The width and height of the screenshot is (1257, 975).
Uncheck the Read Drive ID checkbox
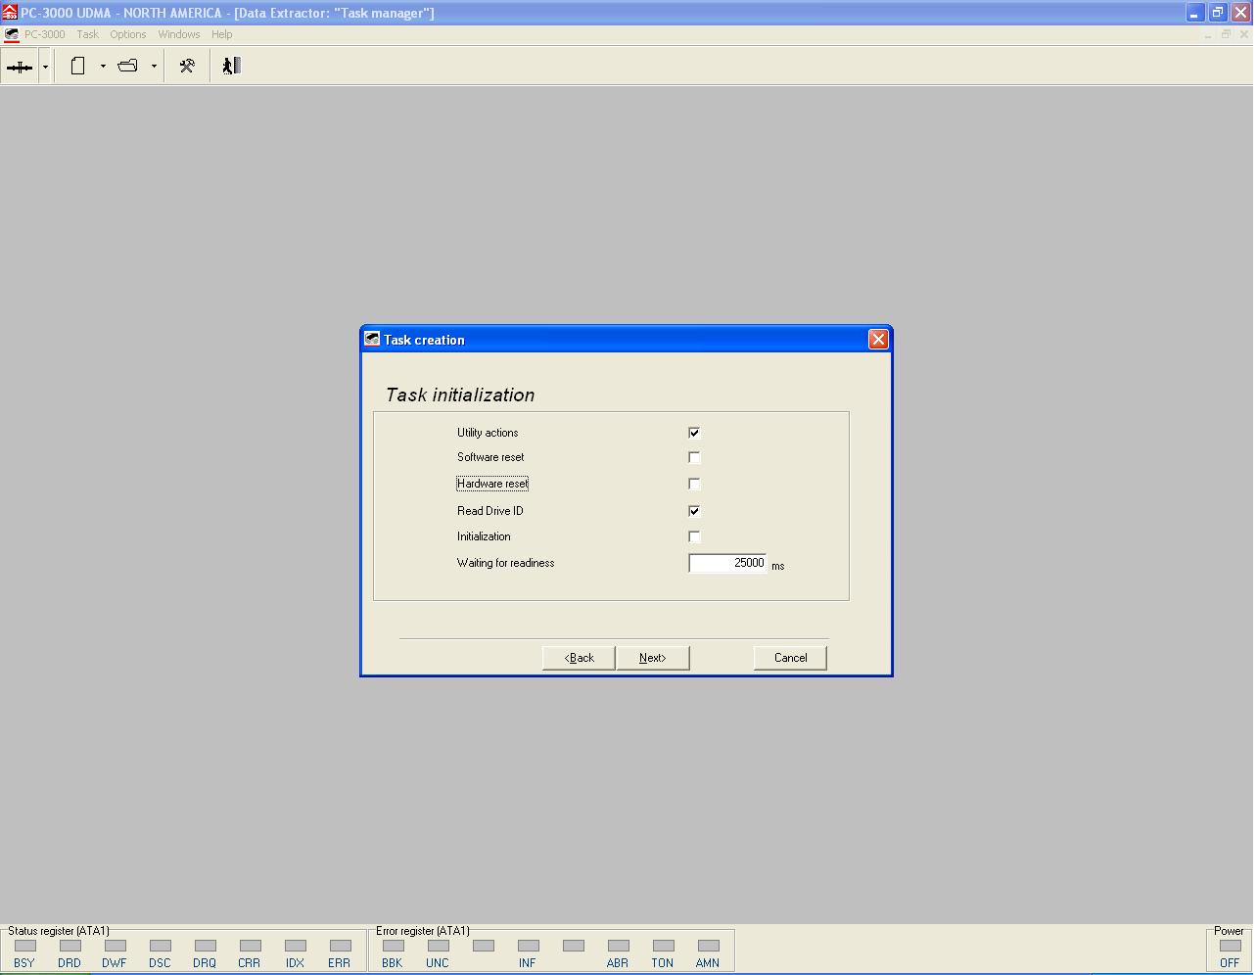694,511
